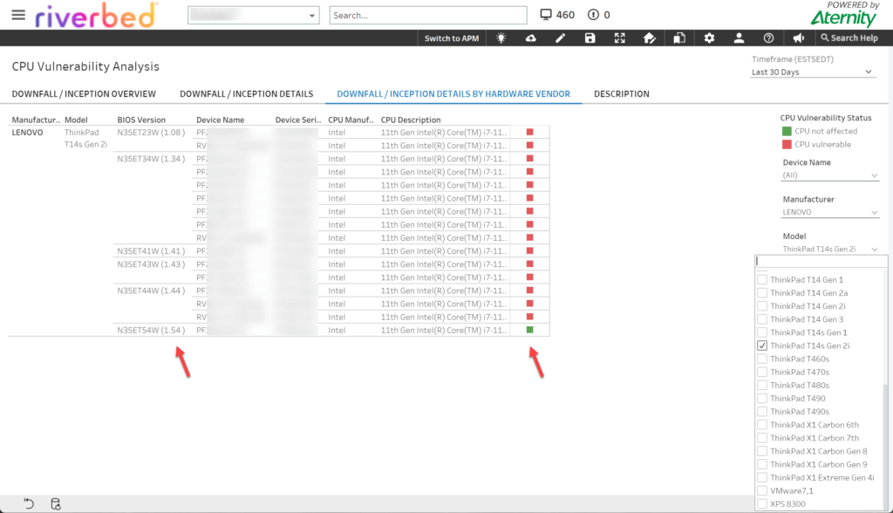This screenshot has height=513, width=893.
Task: Check ThinkPad T14 Gen 3 checkbox
Action: point(762,319)
